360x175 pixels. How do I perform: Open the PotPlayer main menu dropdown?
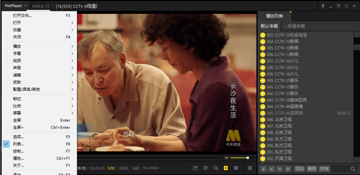(x=16, y=6)
